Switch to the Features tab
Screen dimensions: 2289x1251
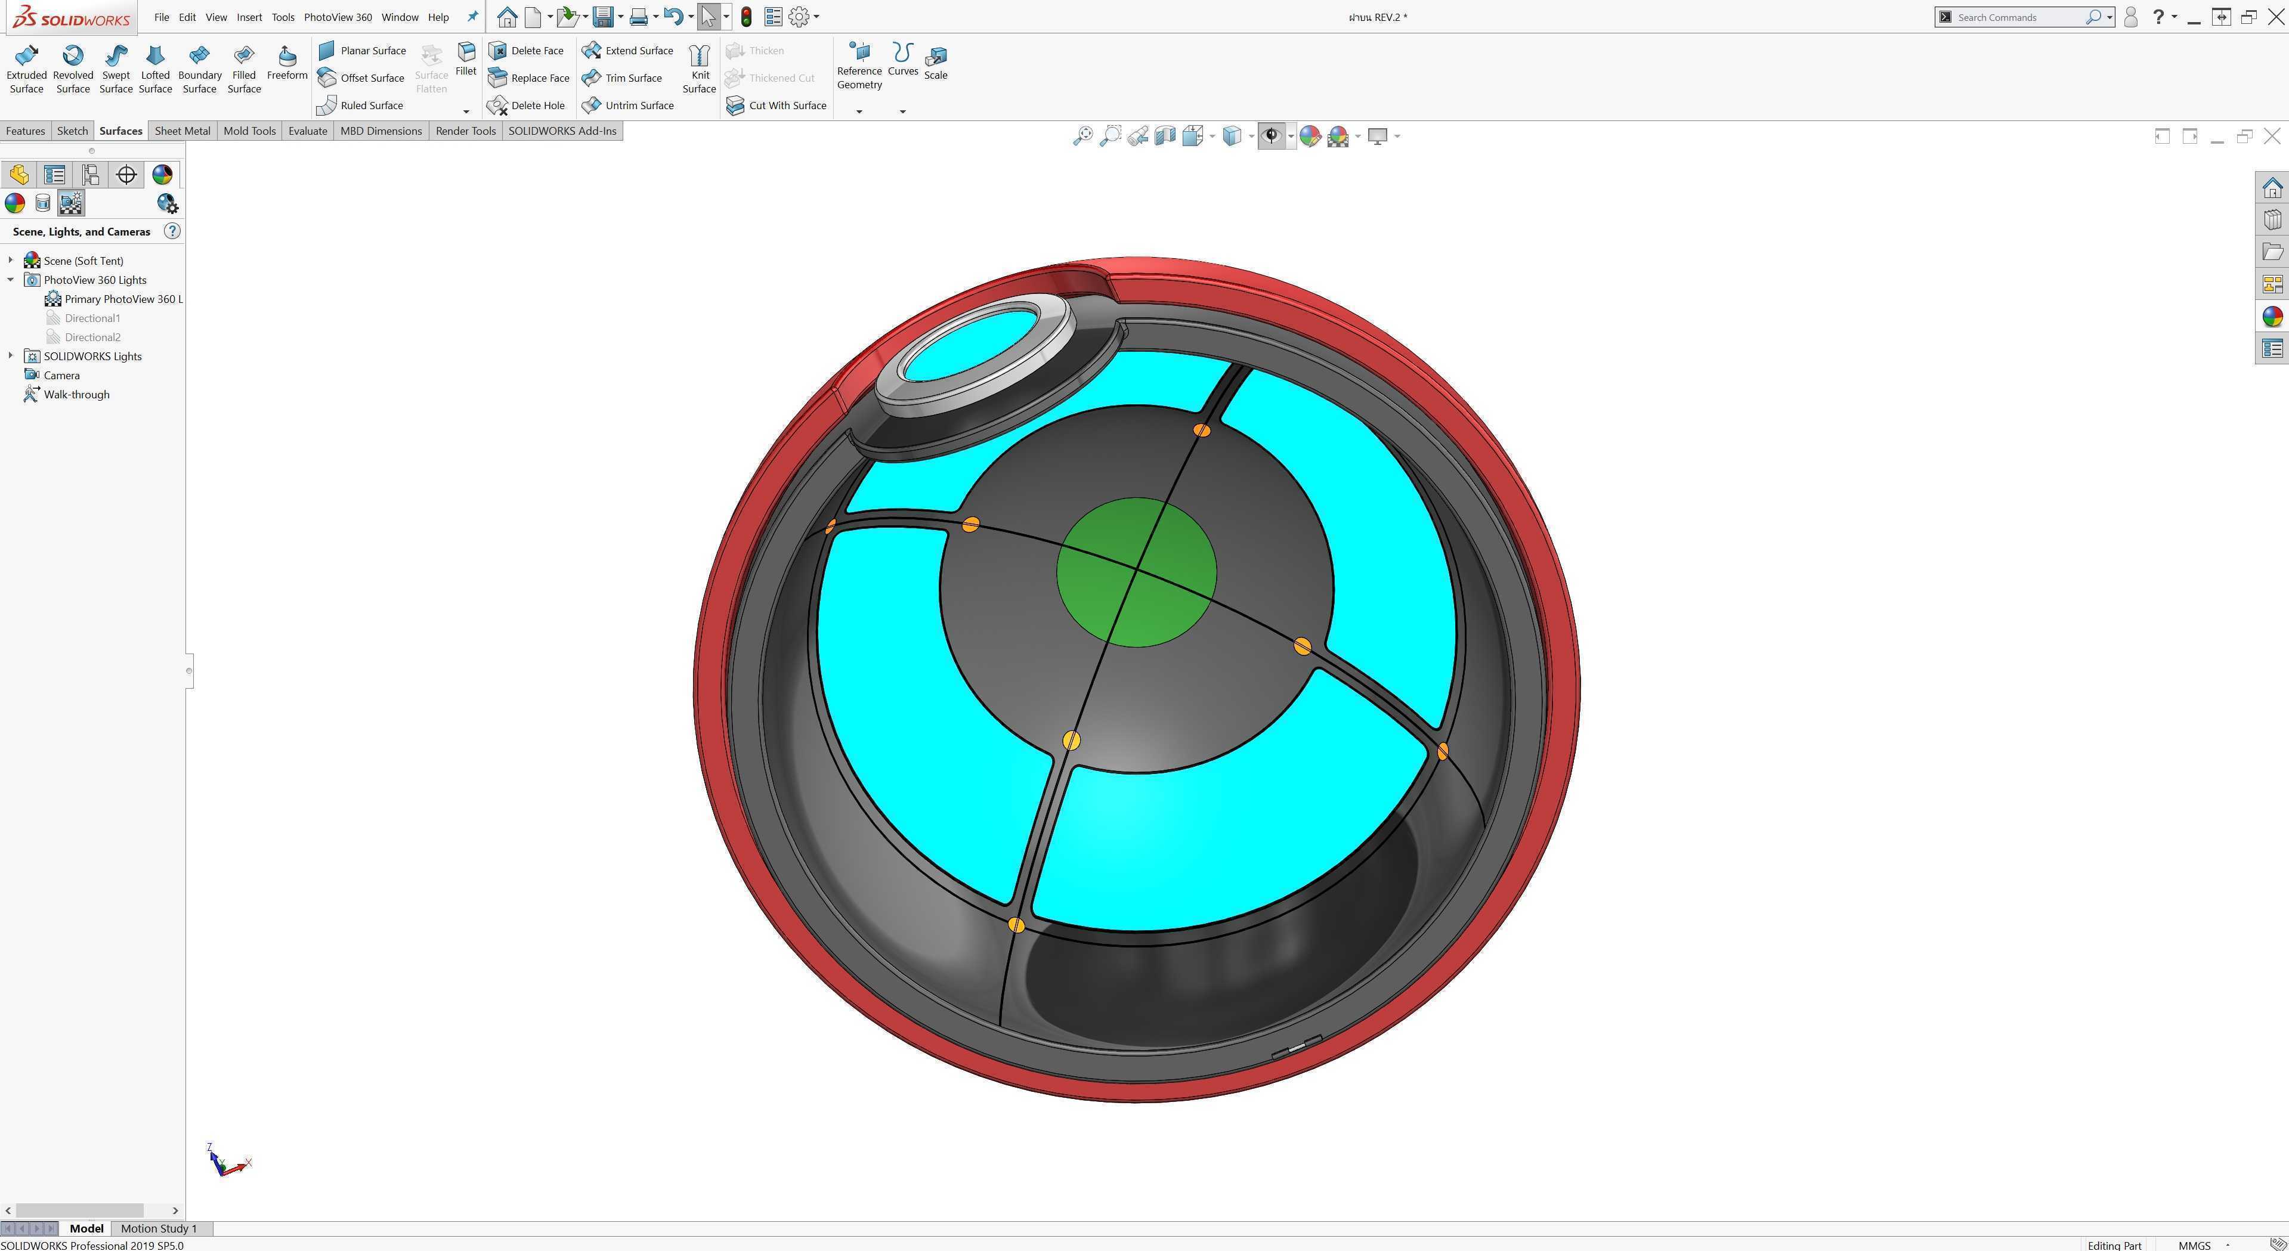(26, 132)
